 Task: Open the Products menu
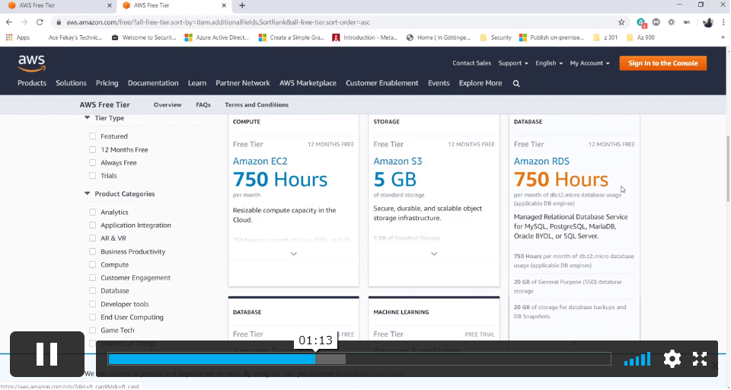click(32, 83)
